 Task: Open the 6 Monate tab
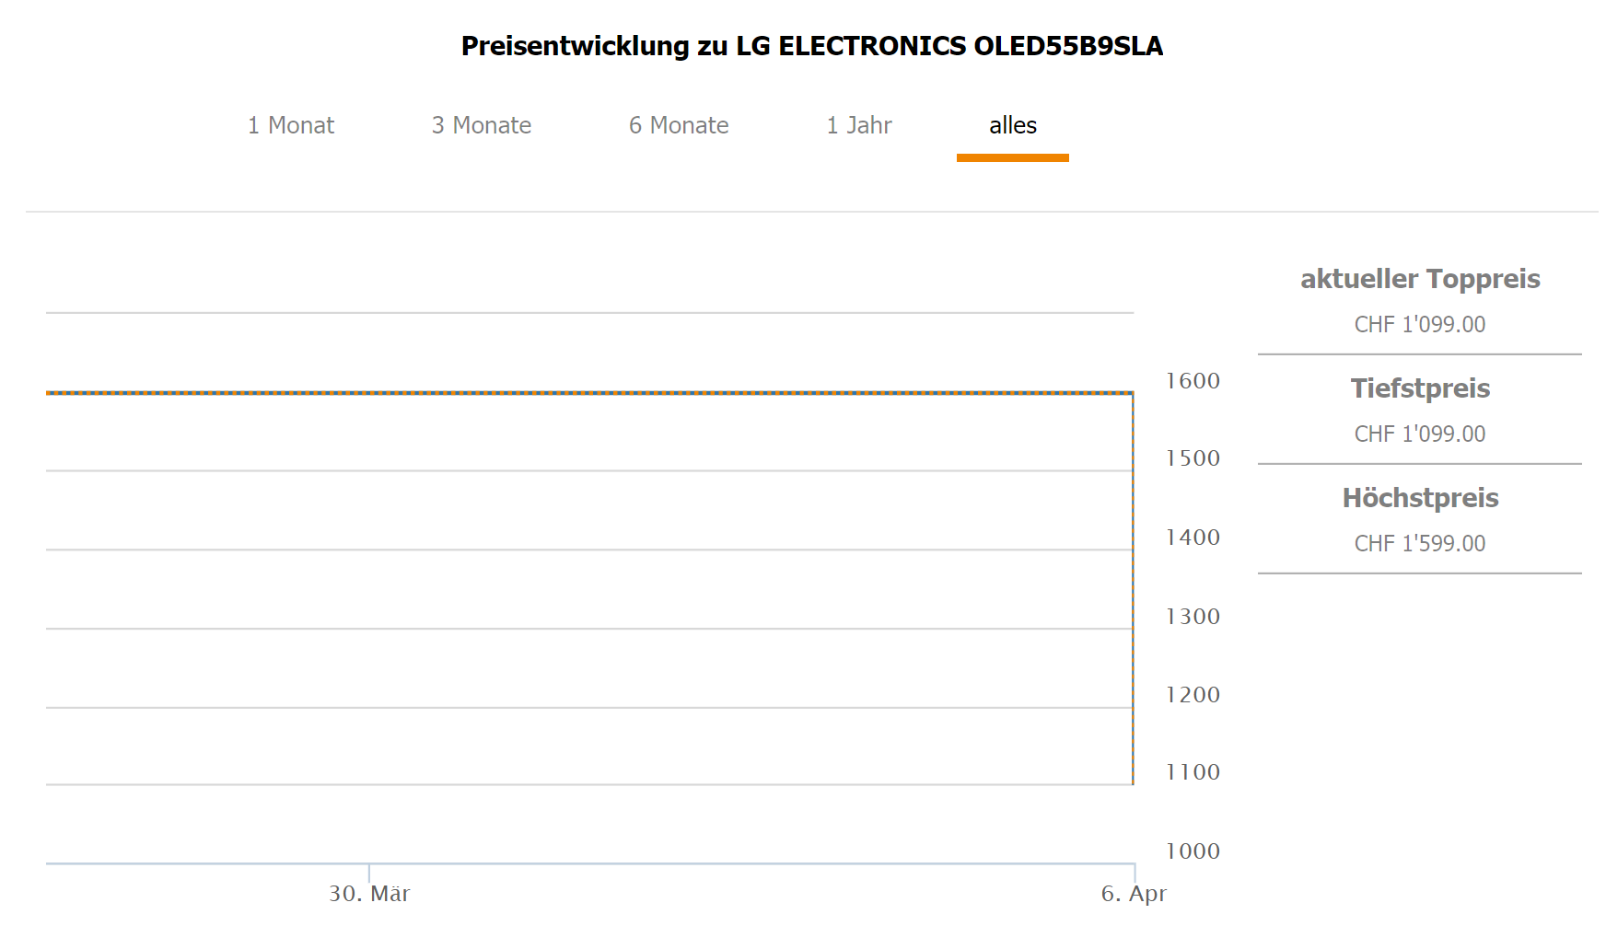click(679, 125)
